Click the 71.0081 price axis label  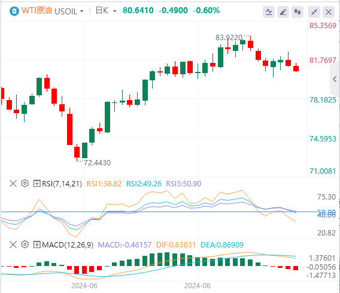pos(323,171)
